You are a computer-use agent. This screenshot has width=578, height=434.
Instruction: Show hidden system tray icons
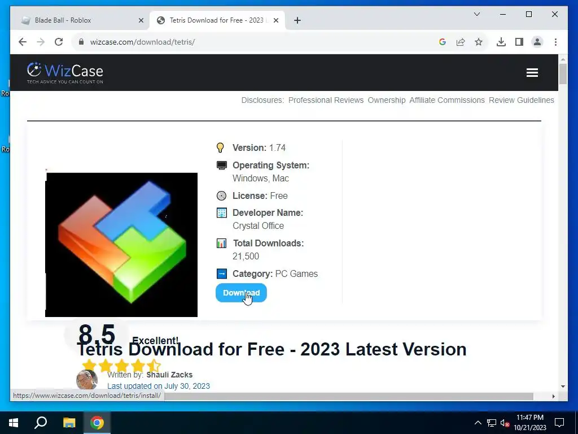tap(478, 423)
